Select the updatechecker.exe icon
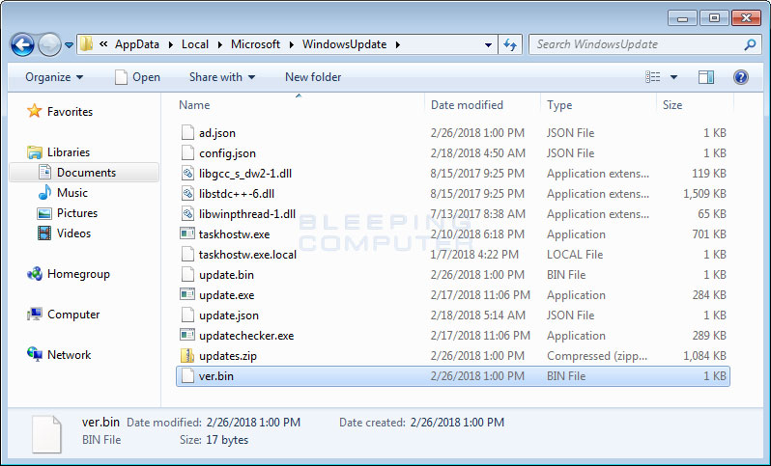 187,336
